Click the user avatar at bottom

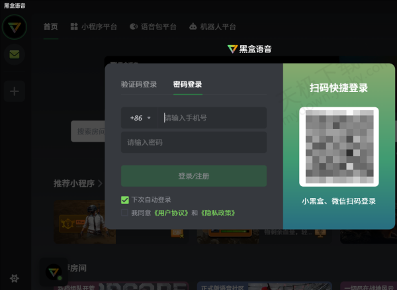(53, 271)
